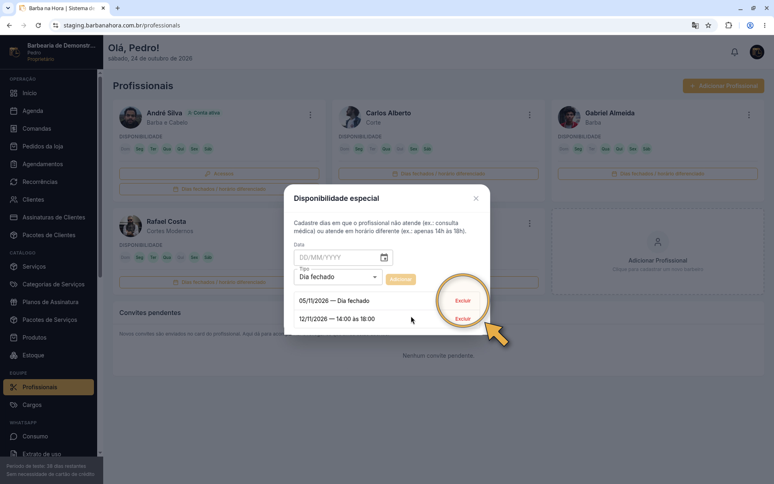The width and height of the screenshot is (774, 484).
Task: Toggle Dom availability for Carlos Alberto
Action: pos(344,149)
